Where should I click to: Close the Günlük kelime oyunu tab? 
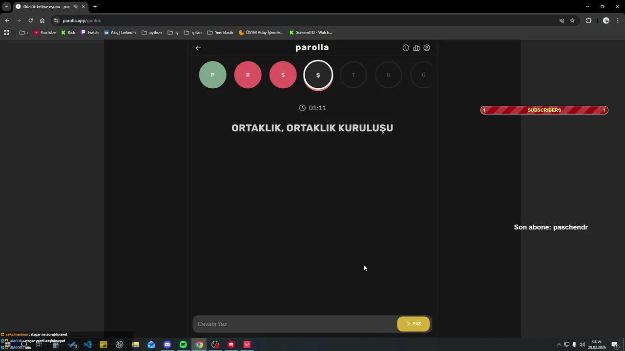(83, 7)
